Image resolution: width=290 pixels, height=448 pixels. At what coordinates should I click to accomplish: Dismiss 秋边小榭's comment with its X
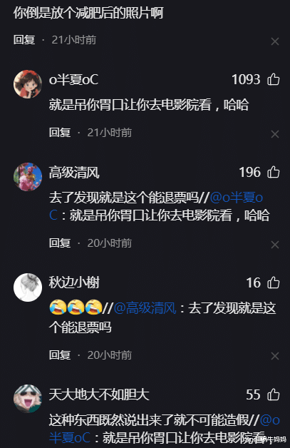[x=275, y=356]
